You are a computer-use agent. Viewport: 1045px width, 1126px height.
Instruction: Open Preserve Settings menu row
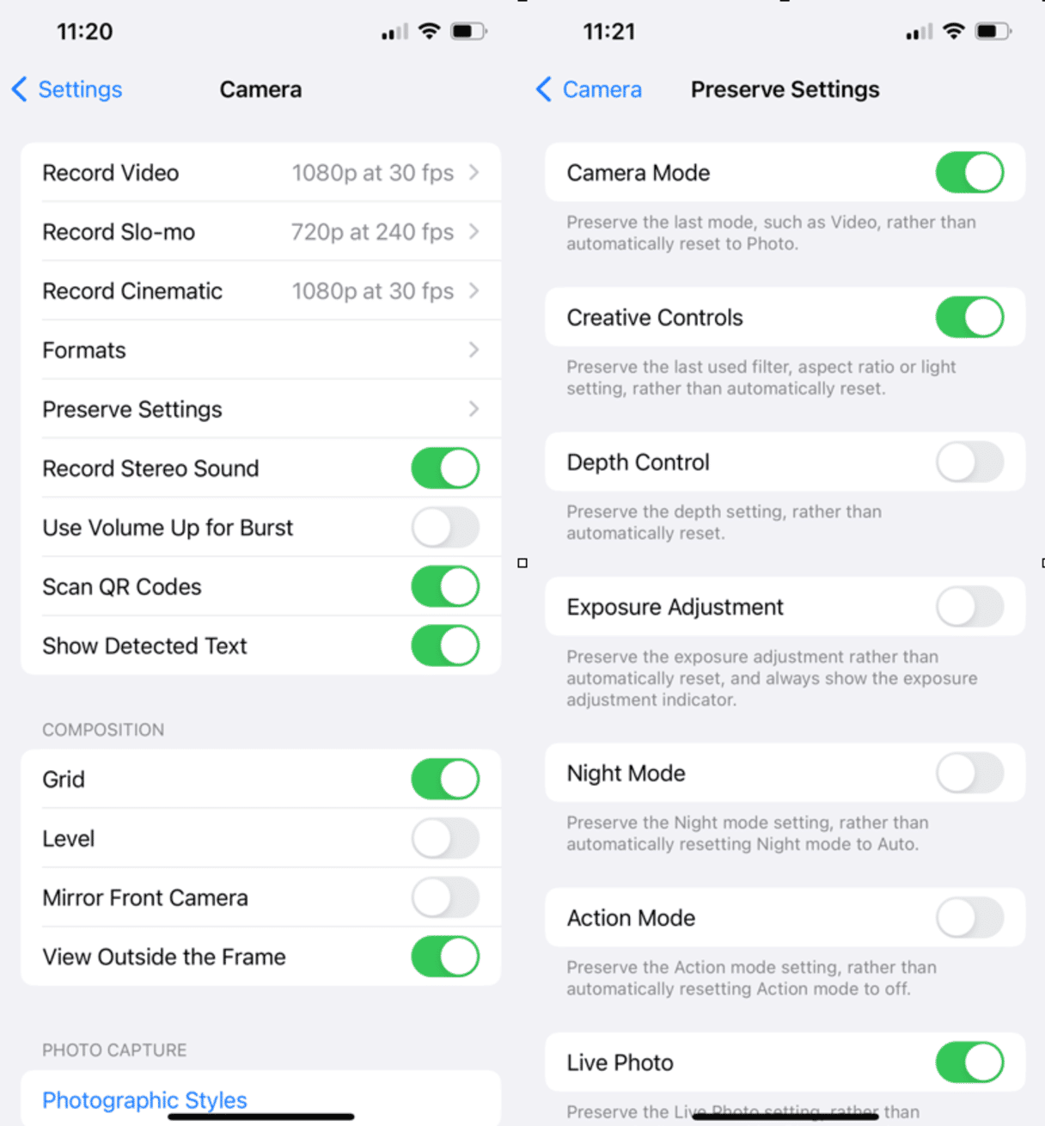click(x=260, y=409)
